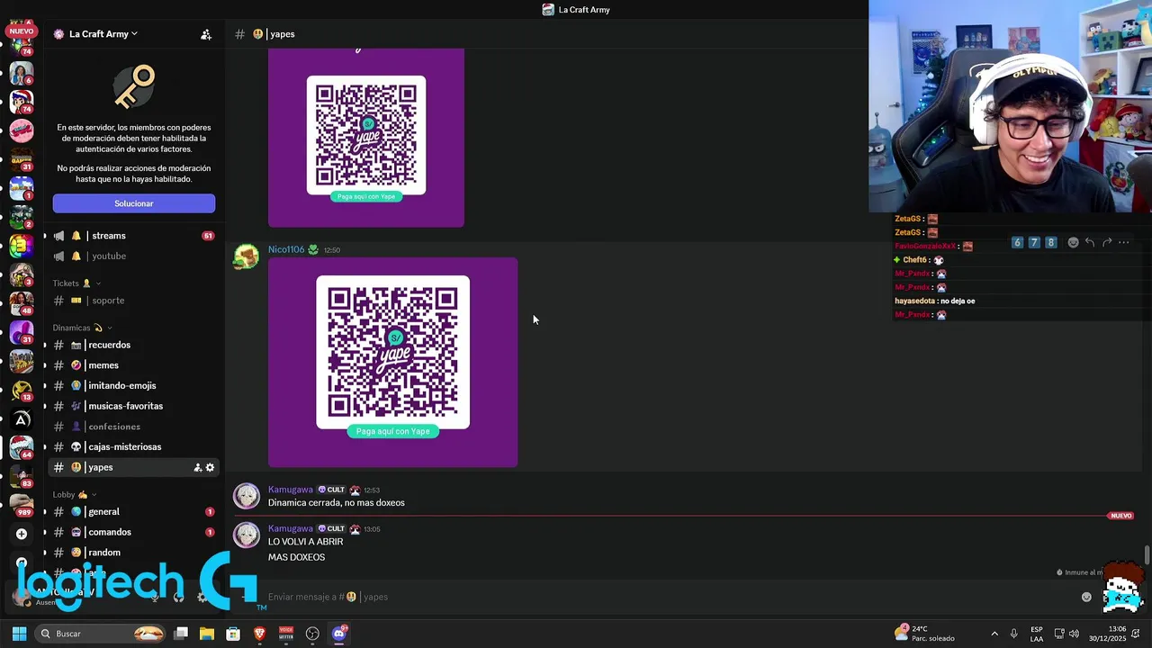Click the forward arrow icon on message

(x=1107, y=242)
